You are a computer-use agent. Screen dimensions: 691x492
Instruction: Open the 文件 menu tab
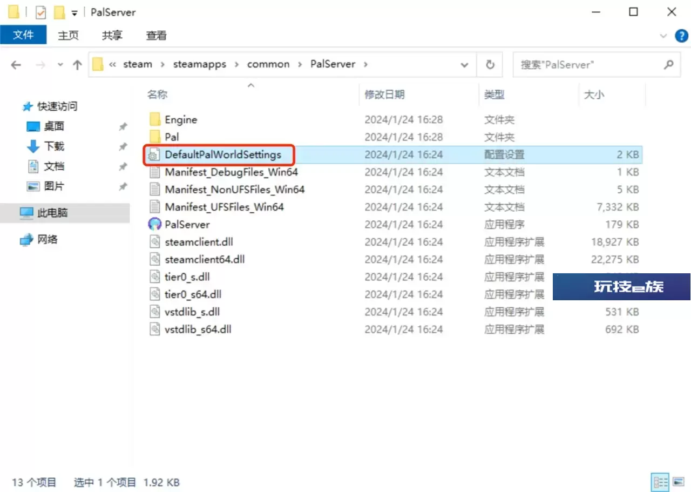pyautogui.click(x=23, y=35)
